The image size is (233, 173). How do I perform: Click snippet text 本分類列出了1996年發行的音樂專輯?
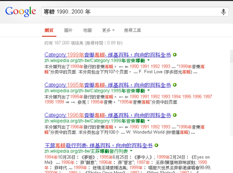79,127
